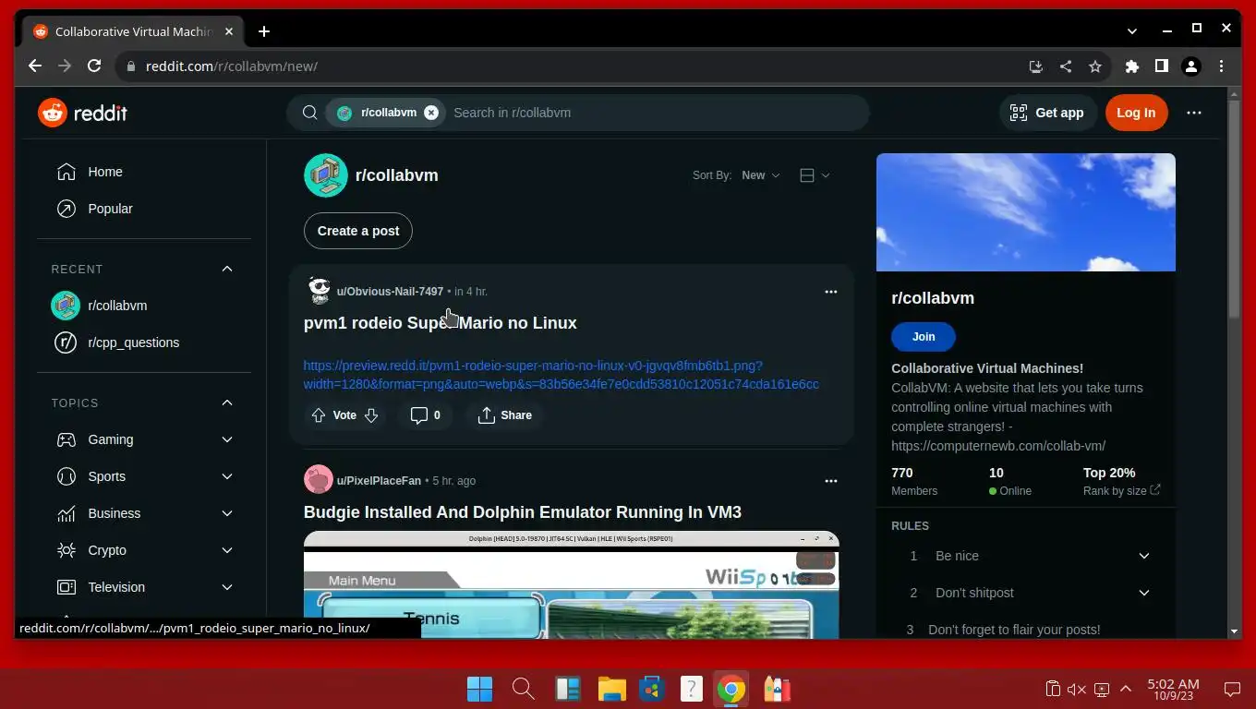Open File Explorer from taskbar

click(x=611, y=689)
